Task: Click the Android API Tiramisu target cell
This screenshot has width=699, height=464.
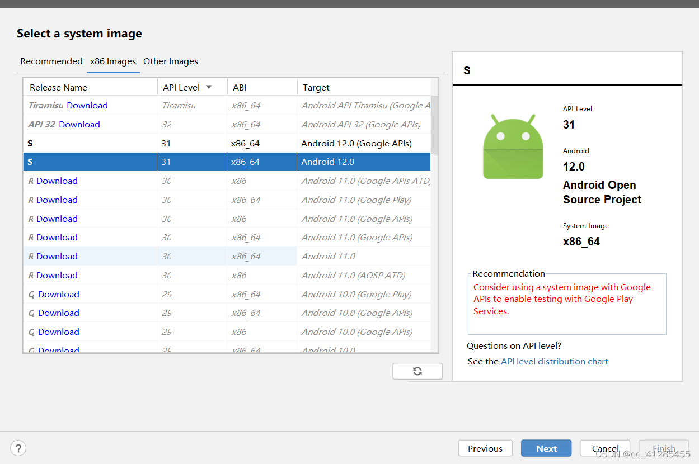Action: (x=364, y=106)
